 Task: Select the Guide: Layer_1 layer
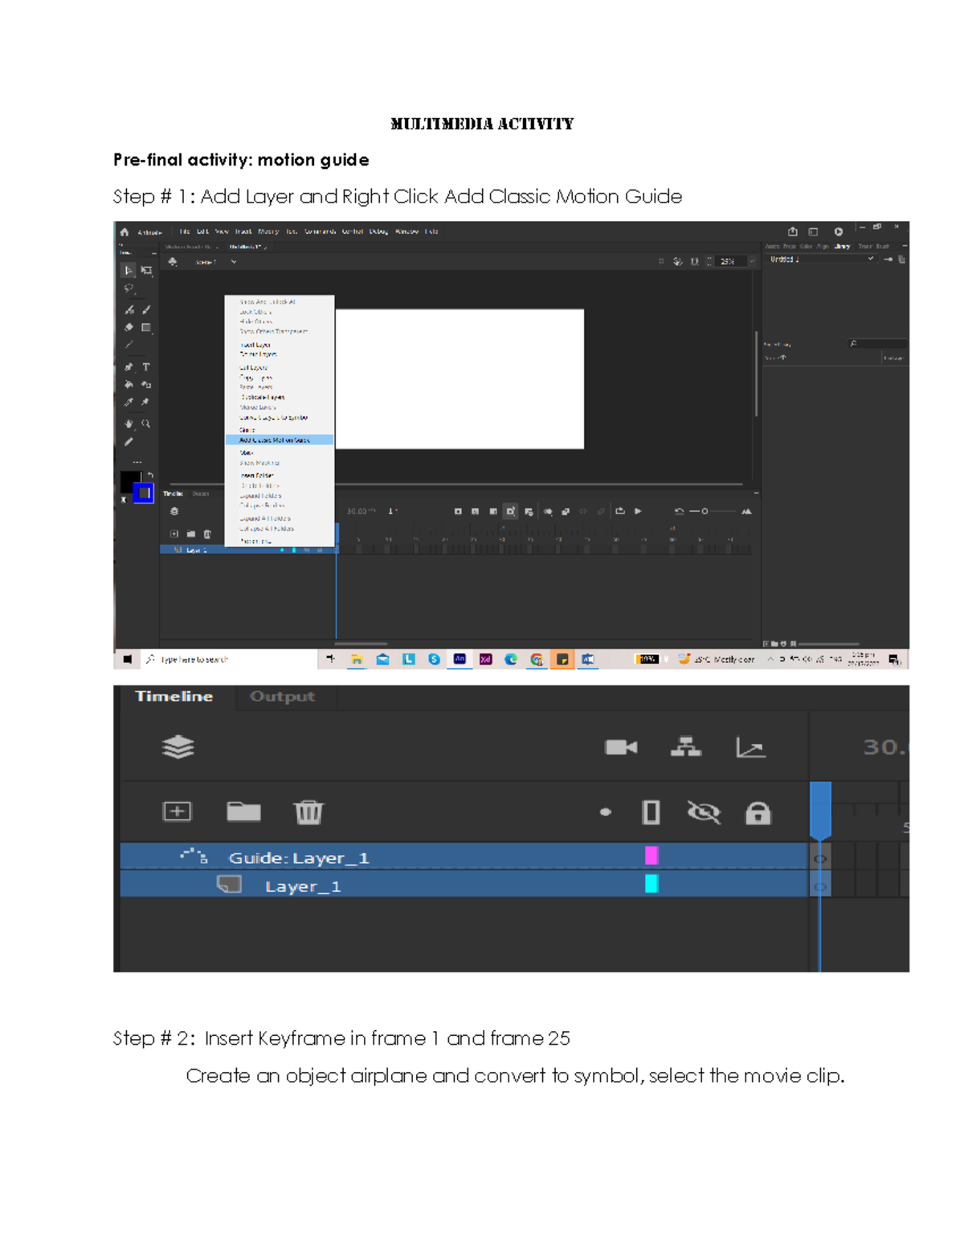[x=297, y=857]
